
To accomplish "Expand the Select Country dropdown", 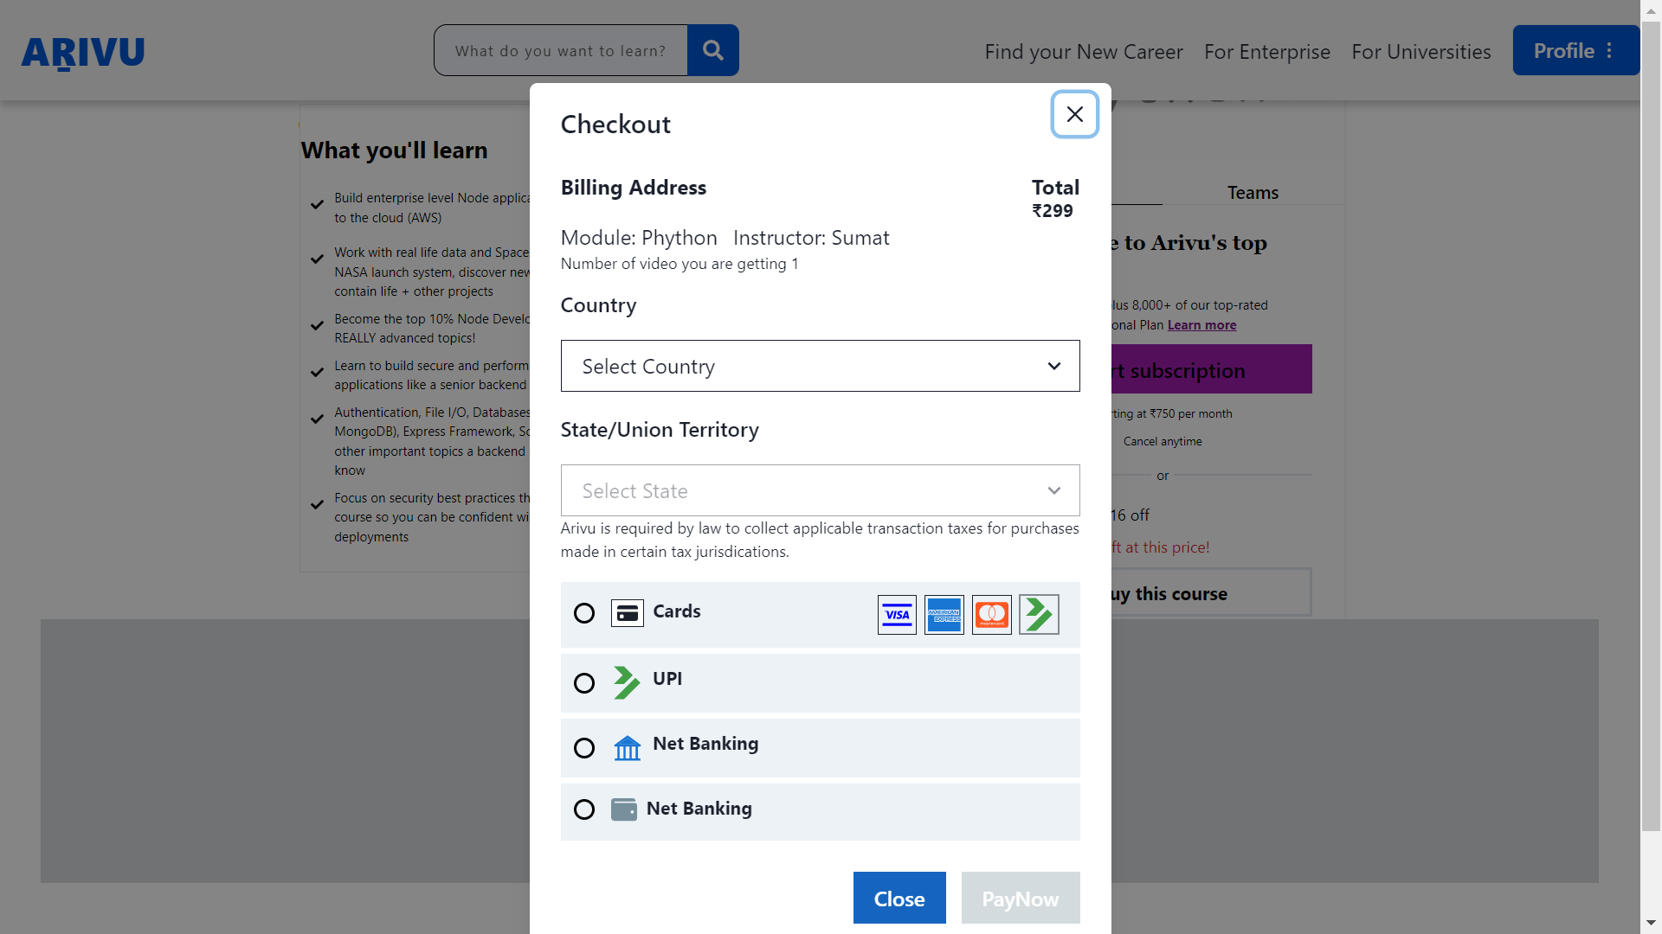I will [820, 365].
